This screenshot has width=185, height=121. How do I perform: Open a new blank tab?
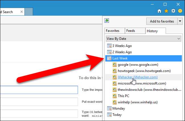click(x=29, y=12)
